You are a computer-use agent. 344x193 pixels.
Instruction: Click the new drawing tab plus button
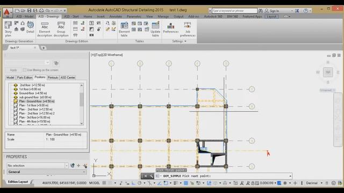[x=43, y=48]
